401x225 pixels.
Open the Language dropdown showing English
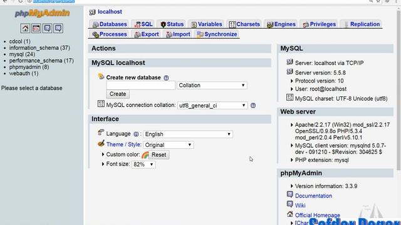click(188, 134)
